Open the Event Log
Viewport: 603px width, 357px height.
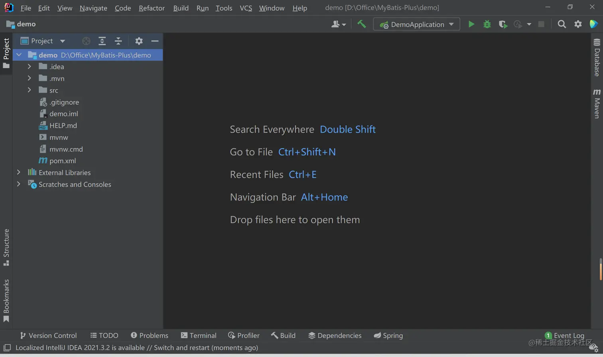pos(564,335)
